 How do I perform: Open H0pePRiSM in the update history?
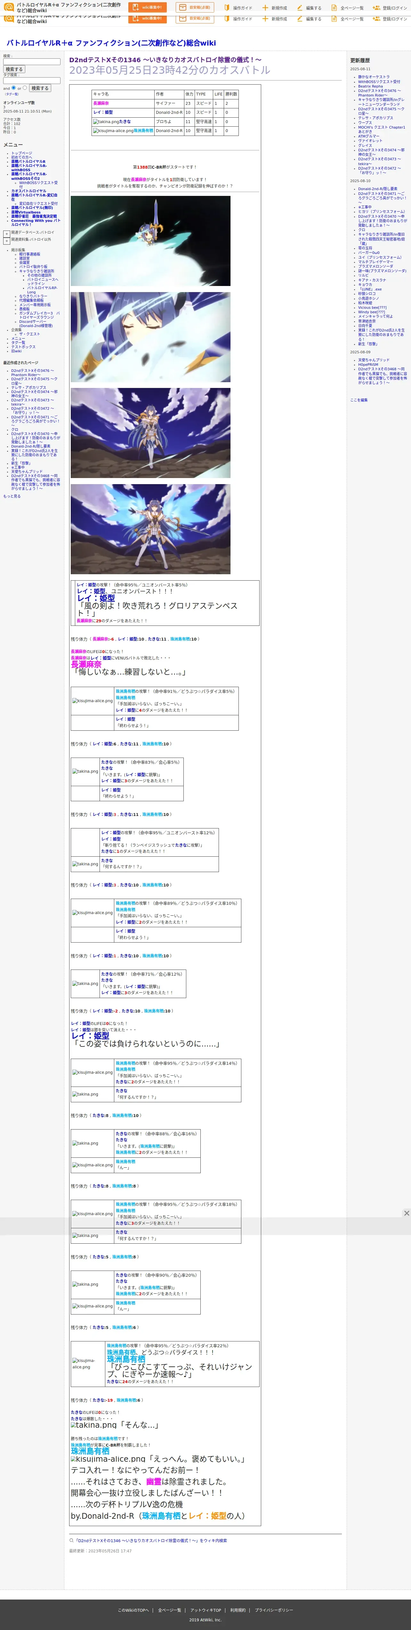coord(368,365)
